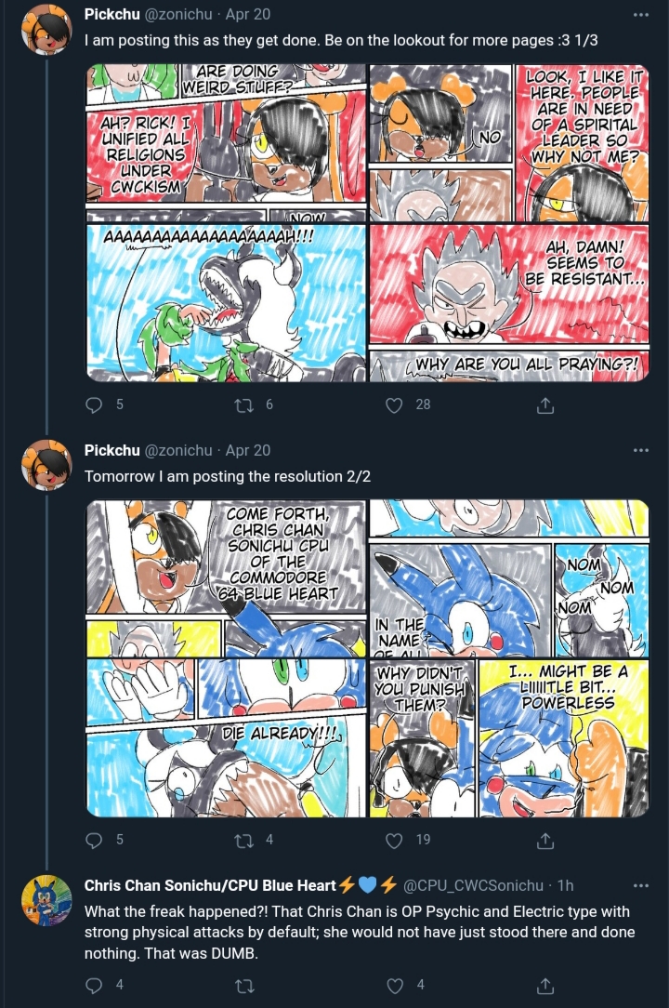Open more options on first Pickchu tweet

[641, 14]
